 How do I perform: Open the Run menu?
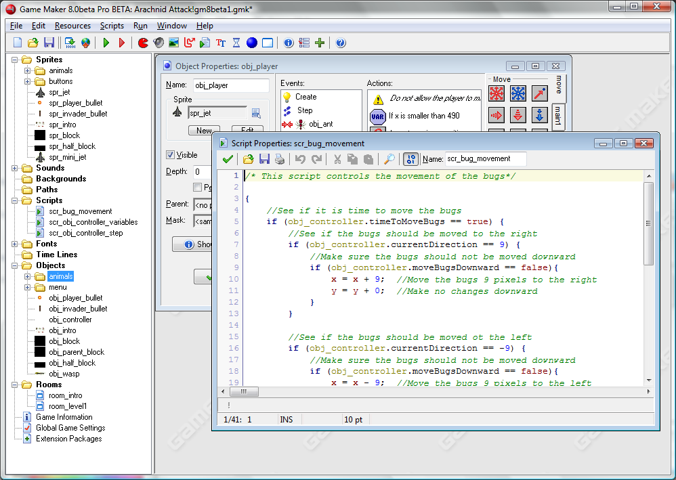tap(140, 26)
